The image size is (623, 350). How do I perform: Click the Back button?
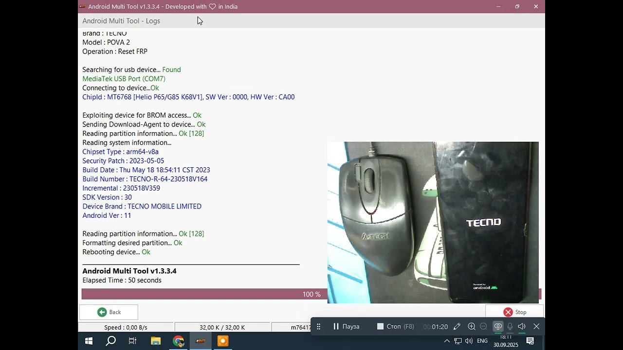(109, 312)
